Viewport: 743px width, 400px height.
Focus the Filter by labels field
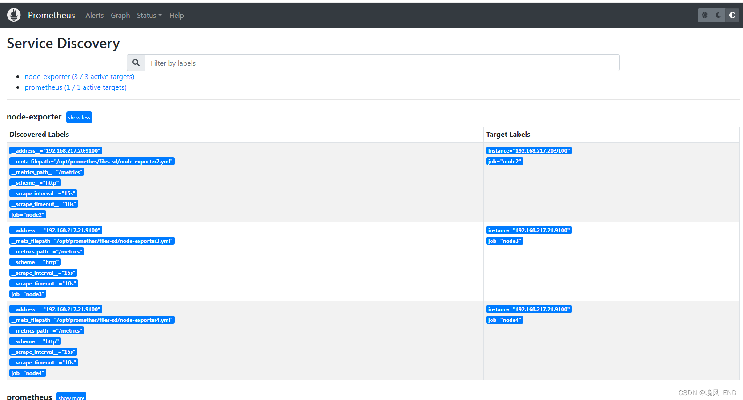tap(382, 63)
